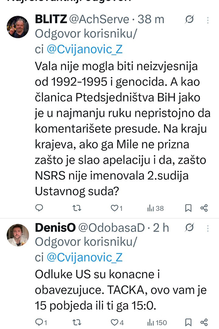Screen dimensions: 219x329
Task: Share DenisO's tweet
Action: click(x=204, y=322)
